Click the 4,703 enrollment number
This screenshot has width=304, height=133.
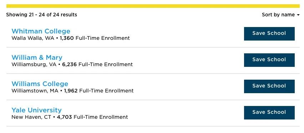tap(64, 117)
